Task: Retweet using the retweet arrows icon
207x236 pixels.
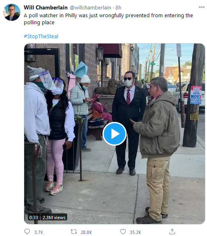Action: (74, 231)
